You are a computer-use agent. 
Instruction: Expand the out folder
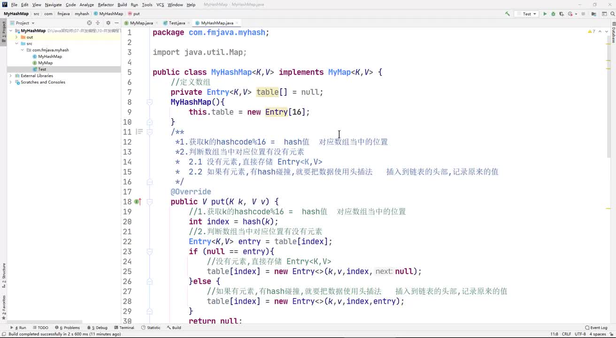coord(16,37)
